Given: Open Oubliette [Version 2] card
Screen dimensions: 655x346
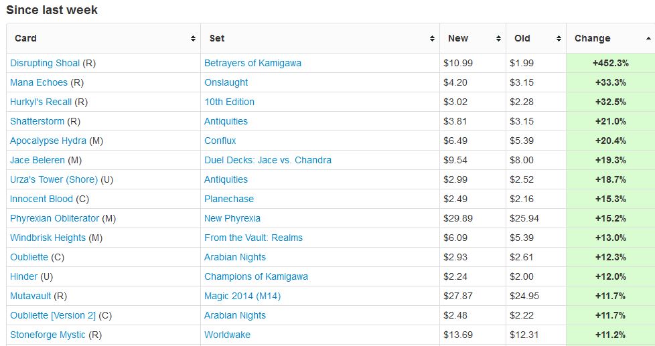Looking at the screenshot, I should coord(53,315).
